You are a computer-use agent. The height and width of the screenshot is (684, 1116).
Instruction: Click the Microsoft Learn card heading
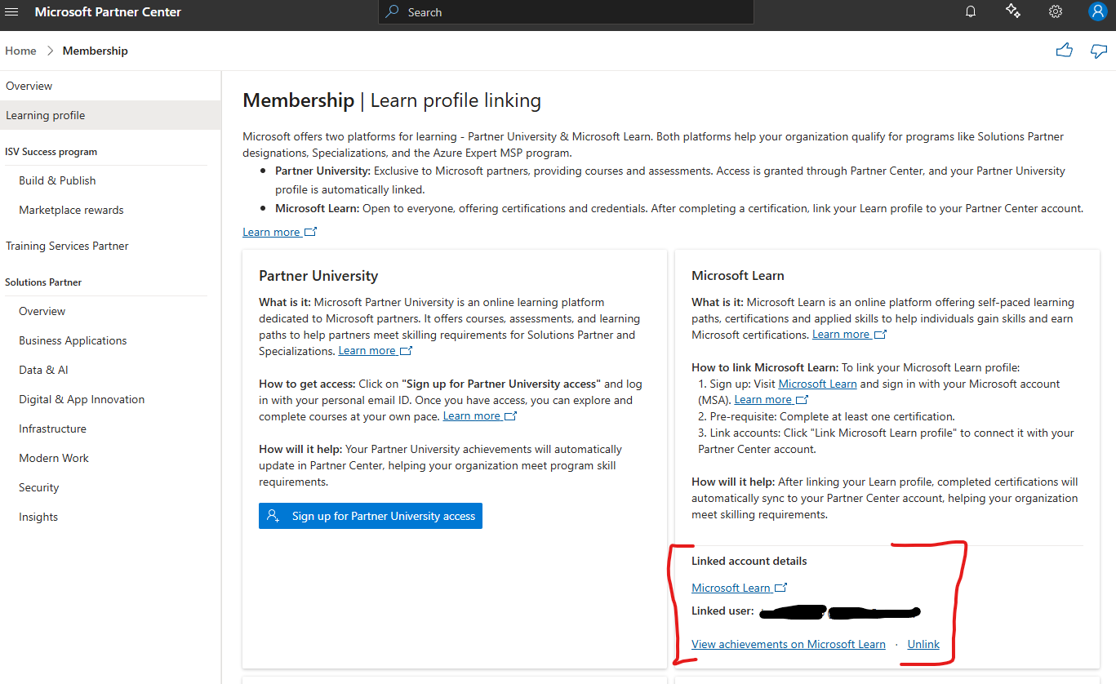point(738,276)
